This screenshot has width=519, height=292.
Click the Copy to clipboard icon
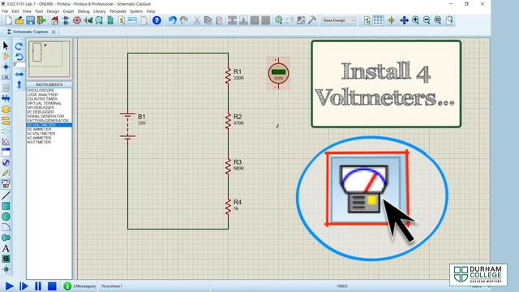tap(208, 20)
